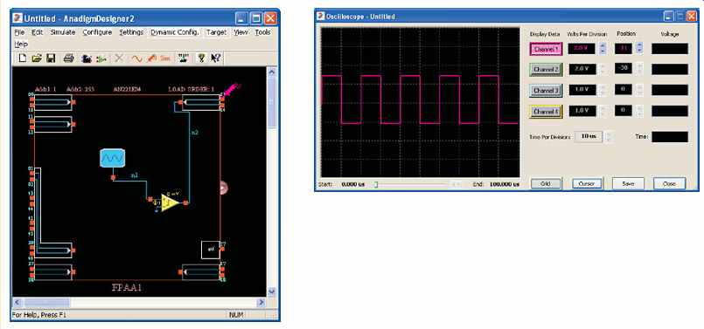Adjust Channel 1 Volts Per Division stepper
This screenshot has width=704, height=329.
603,49
